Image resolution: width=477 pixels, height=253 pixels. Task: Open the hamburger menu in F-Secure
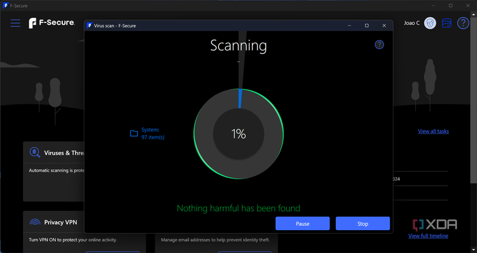[15, 23]
